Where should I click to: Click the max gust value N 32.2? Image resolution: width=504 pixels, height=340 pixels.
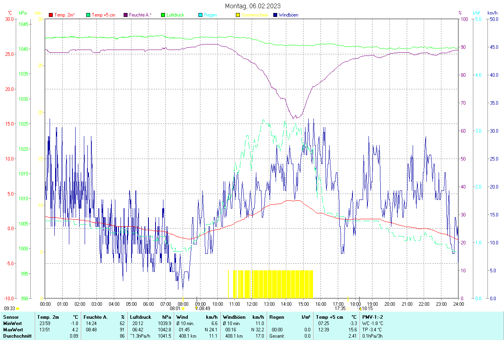[257, 329]
